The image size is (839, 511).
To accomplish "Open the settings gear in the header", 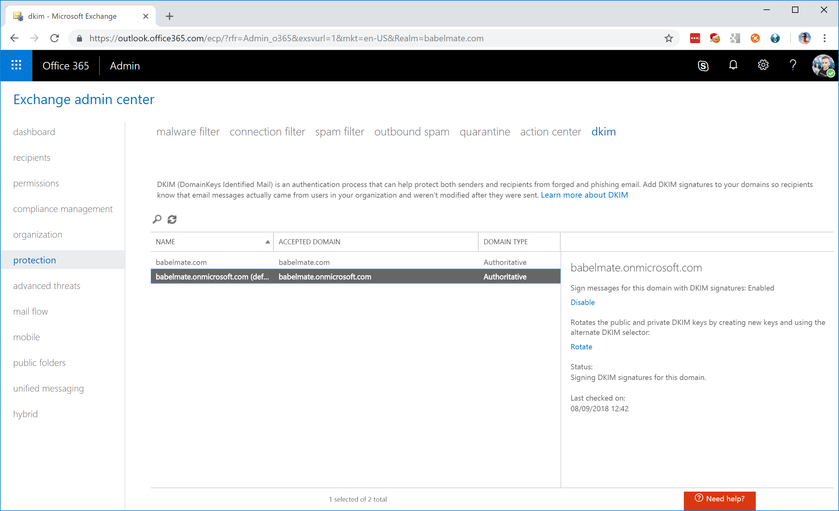I will tap(763, 65).
